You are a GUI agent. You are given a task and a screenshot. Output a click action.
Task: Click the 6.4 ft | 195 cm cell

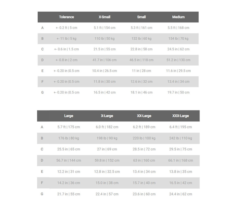180,127
